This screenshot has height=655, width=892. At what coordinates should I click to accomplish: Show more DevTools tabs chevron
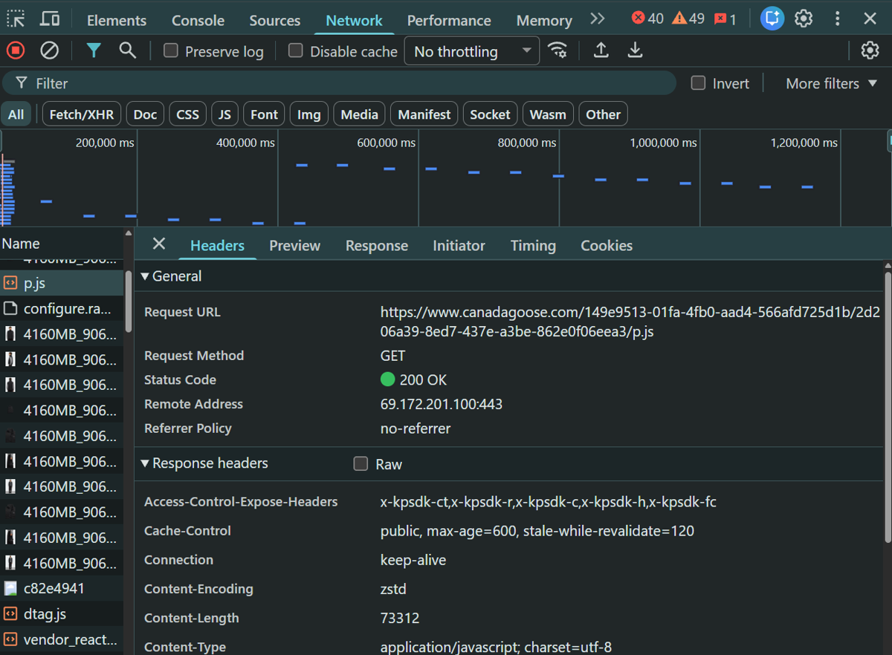(x=598, y=19)
